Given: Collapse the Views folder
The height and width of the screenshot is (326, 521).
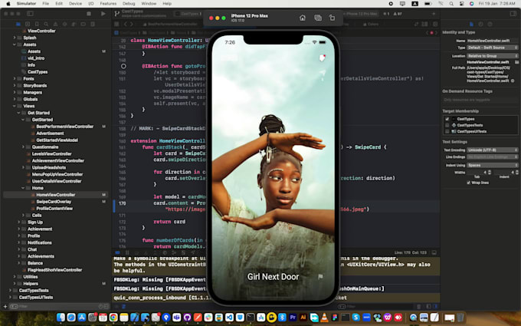Looking at the screenshot, I should pos(15,106).
